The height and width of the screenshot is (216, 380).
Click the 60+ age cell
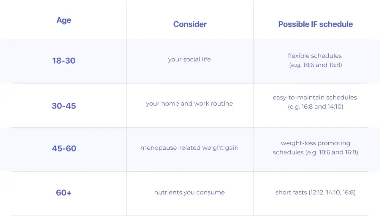click(x=64, y=192)
